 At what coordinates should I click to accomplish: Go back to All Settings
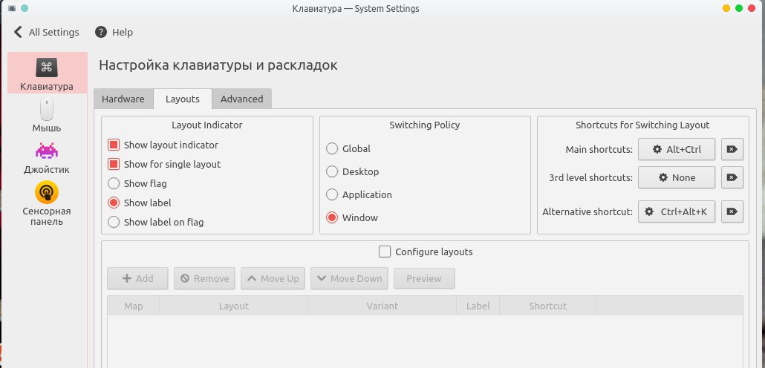pos(46,32)
